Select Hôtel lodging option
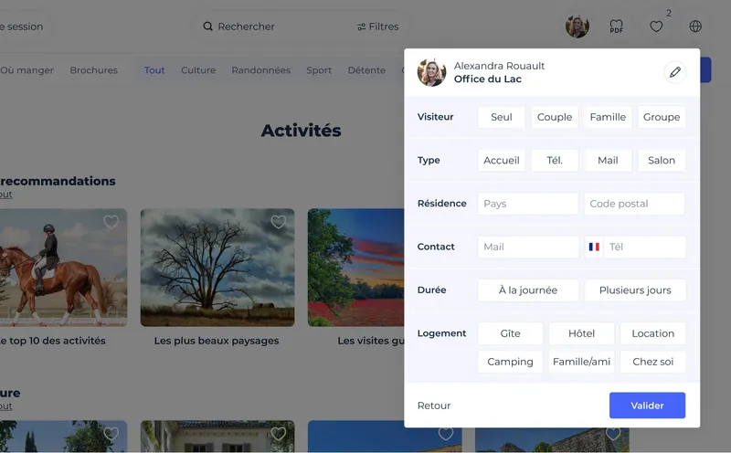The width and height of the screenshot is (731, 453). [582, 333]
